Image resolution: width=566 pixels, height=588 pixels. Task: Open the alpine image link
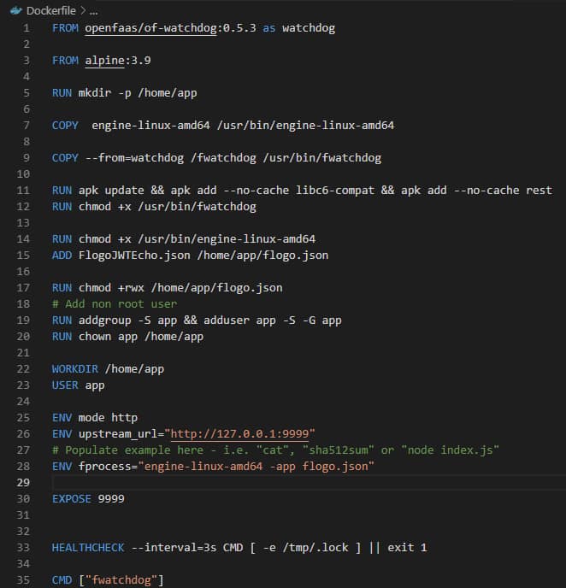(102, 61)
